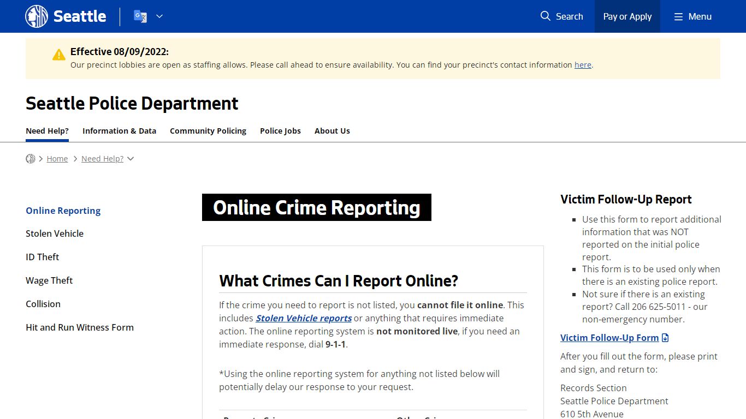The width and height of the screenshot is (746, 419).
Task: Follow the 'here' precinct contact link
Action: (583, 64)
